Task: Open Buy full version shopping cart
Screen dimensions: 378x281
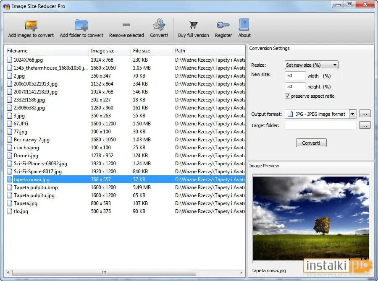Action: click(193, 25)
